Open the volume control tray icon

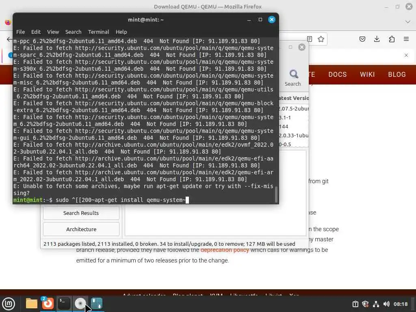point(386,304)
